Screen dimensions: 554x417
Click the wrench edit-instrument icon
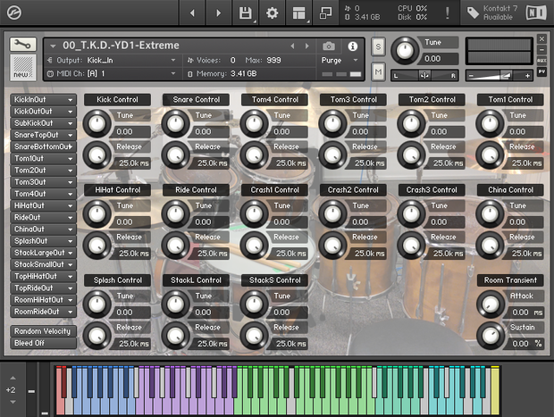pyautogui.click(x=23, y=45)
